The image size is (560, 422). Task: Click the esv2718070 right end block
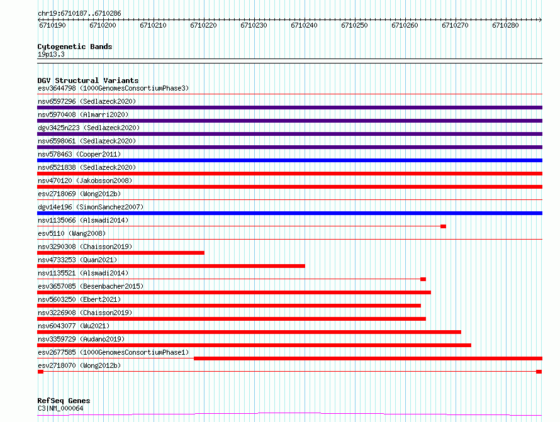pos(539,372)
